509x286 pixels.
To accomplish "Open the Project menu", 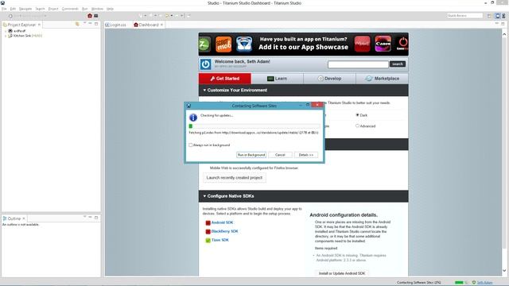I will pyautogui.click(x=53, y=9).
